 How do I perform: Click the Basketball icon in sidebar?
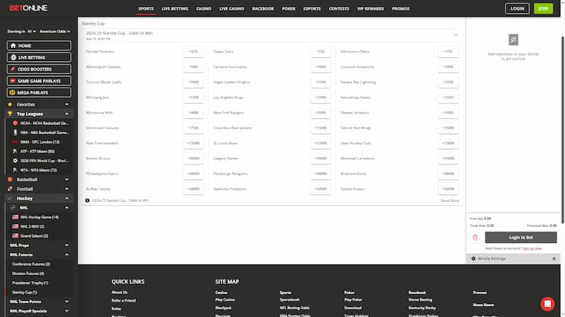coord(10,179)
